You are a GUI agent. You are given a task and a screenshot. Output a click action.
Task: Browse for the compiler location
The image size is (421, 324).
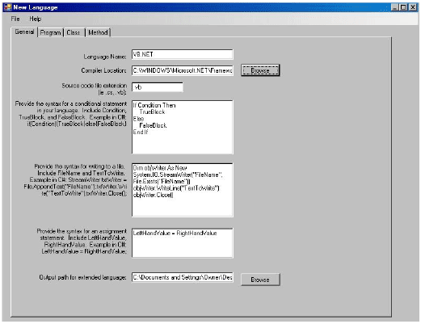tap(260, 70)
